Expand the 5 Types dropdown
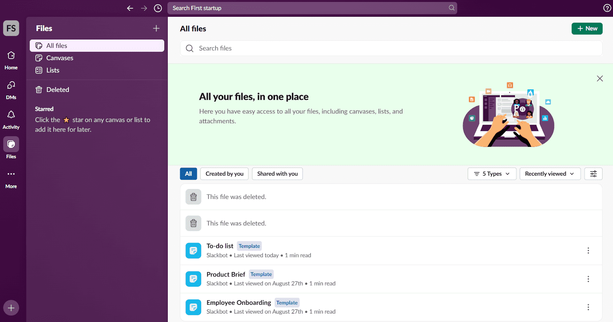 pyautogui.click(x=492, y=174)
